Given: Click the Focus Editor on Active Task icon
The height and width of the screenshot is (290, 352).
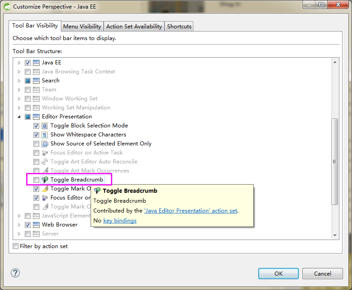Looking at the screenshot, I should (45, 153).
